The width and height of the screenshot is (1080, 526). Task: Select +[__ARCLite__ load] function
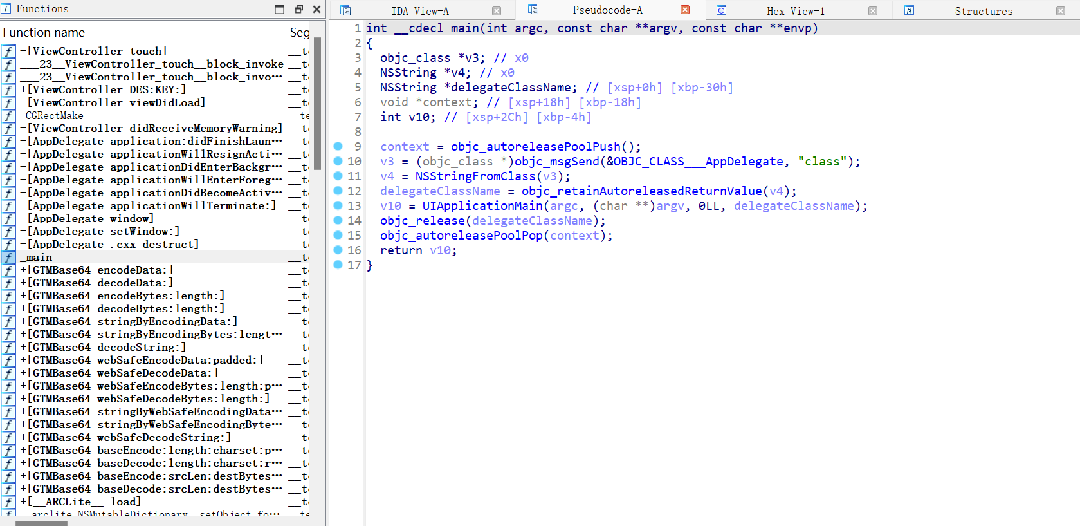tap(80, 502)
